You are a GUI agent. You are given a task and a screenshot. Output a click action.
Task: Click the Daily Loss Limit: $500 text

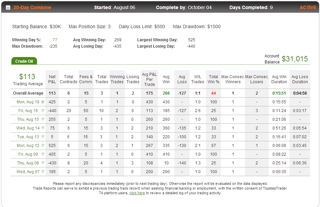coord(142,27)
